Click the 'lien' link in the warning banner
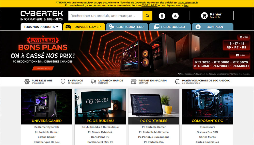 click(x=186, y=5)
